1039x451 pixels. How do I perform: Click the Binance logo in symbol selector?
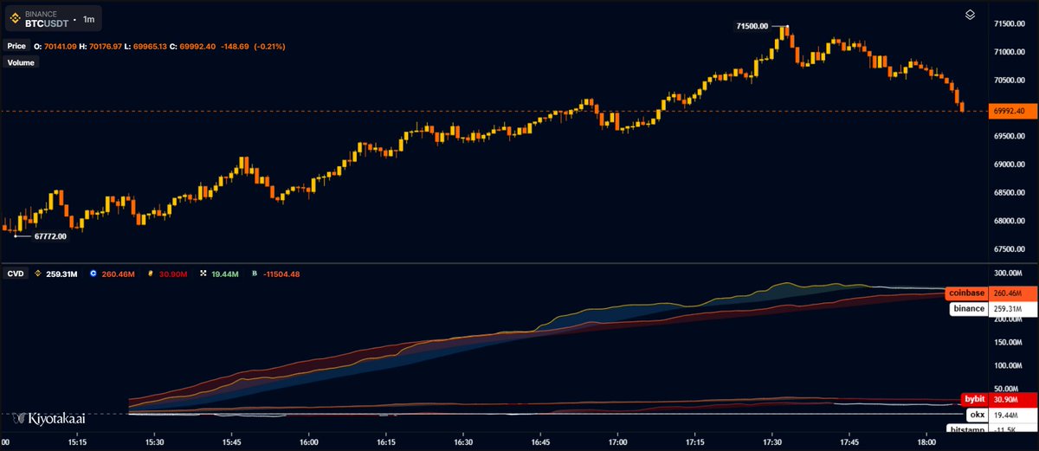click(15, 17)
